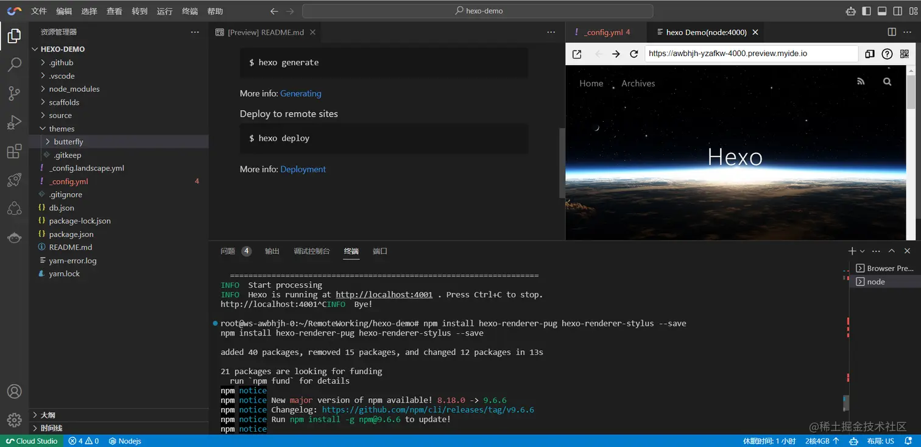Split the editor right
Image resolution: width=921 pixels, height=447 pixels.
(x=892, y=32)
